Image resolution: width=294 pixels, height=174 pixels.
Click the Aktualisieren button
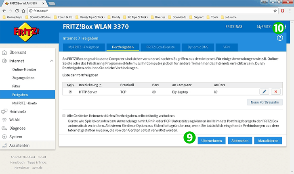(268, 141)
